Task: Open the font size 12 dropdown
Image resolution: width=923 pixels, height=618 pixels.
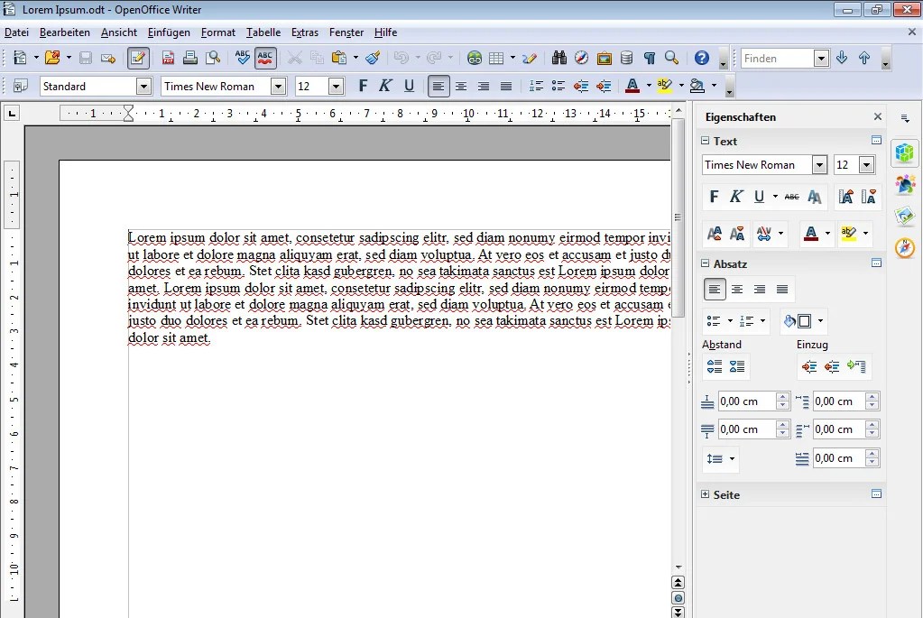Action: [333, 86]
